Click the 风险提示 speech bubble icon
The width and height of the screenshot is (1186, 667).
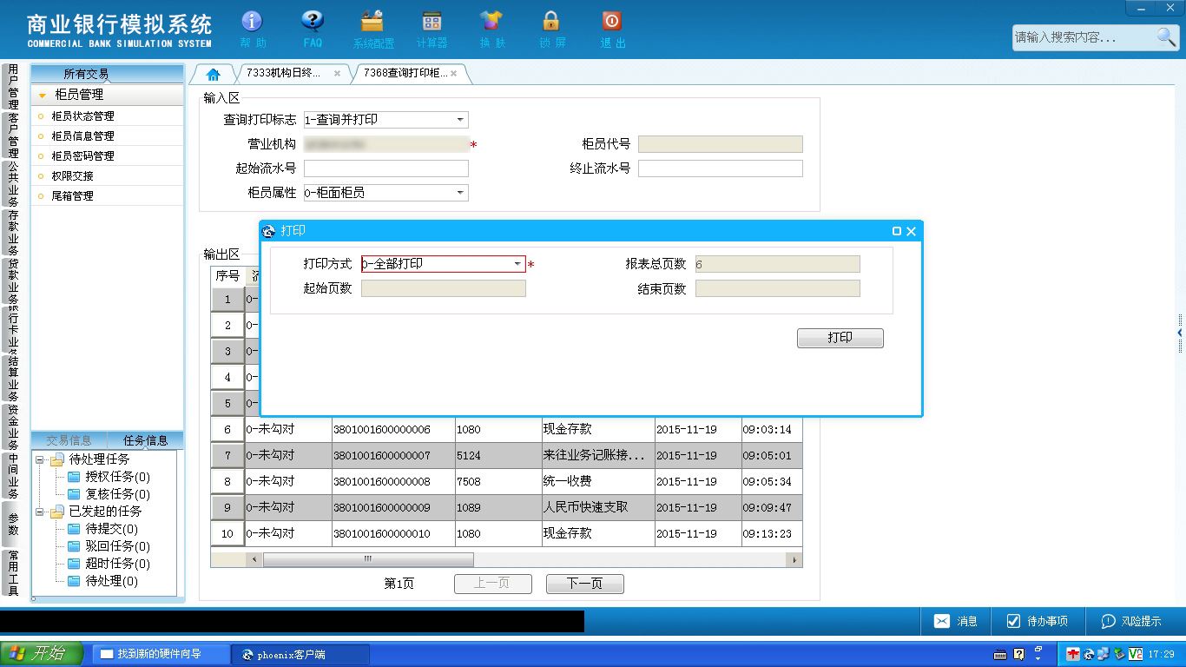[x=1108, y=621]
